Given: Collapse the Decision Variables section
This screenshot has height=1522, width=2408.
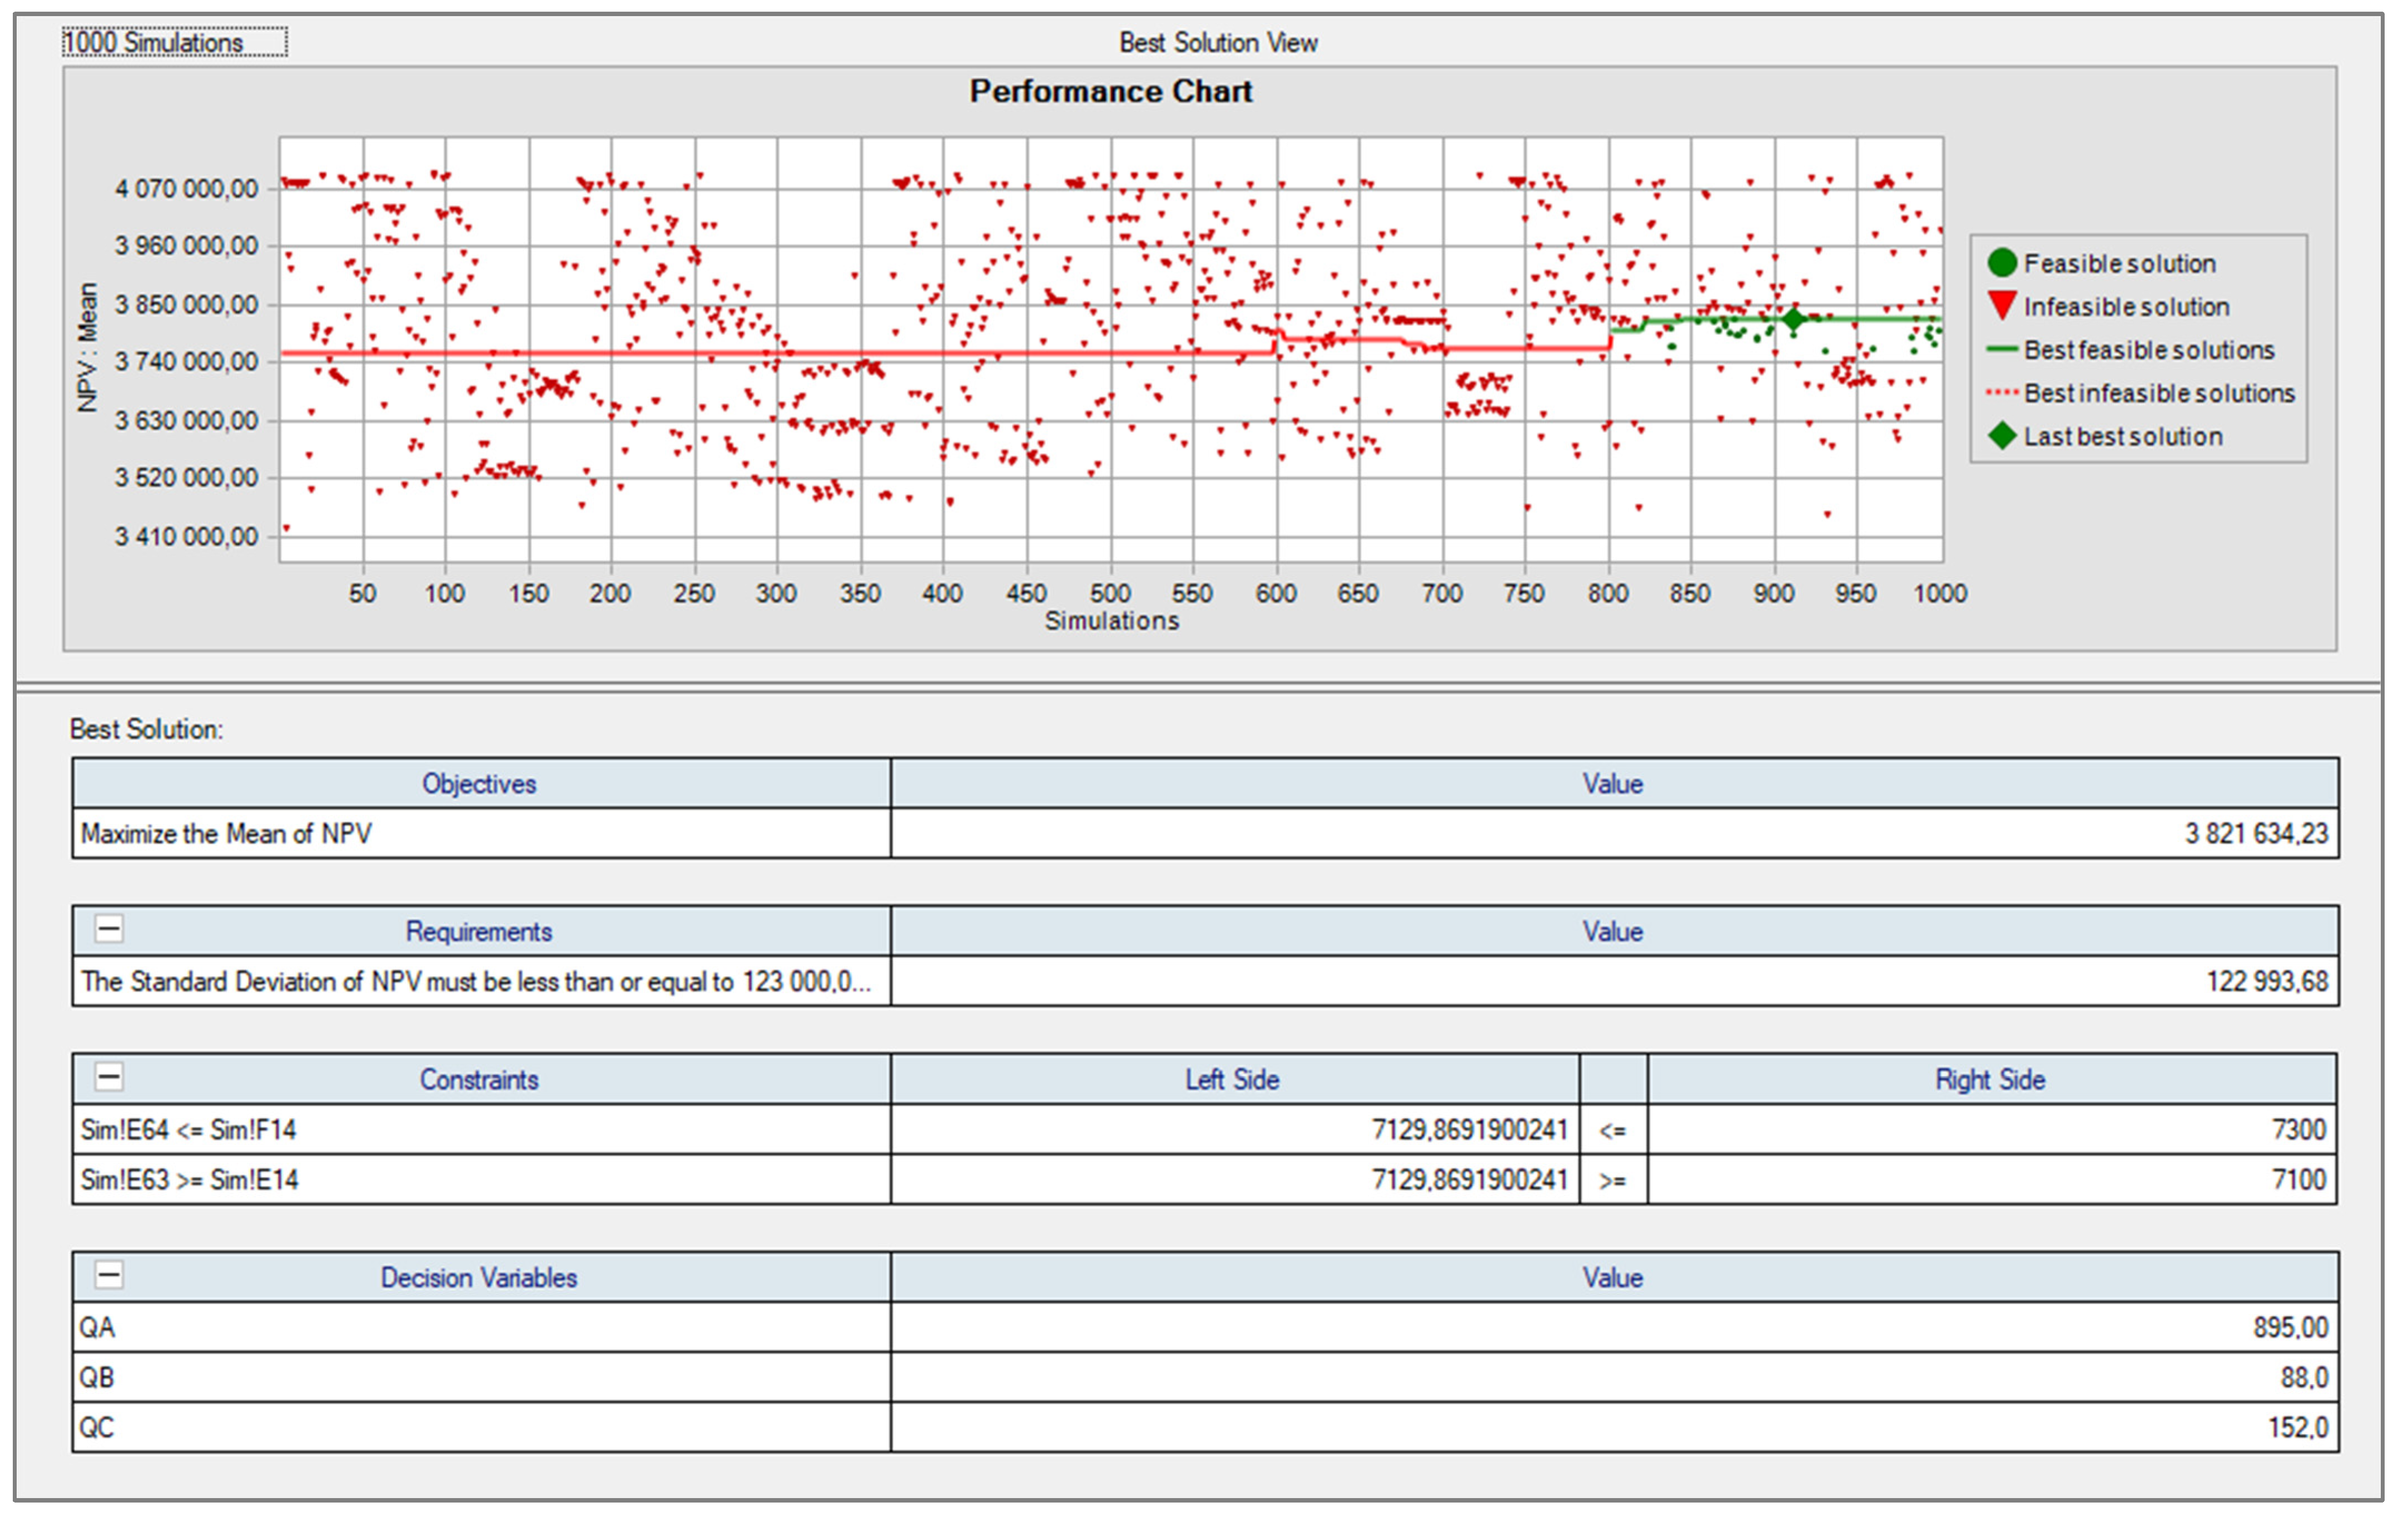Looking at the screenshot, I should click(109, 1275).
